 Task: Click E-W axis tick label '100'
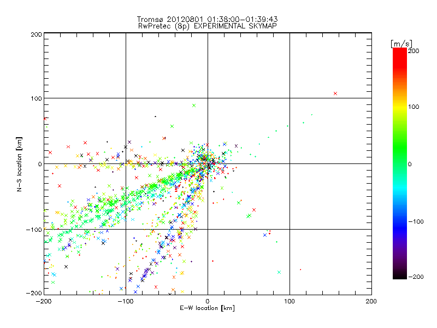[x=290, y=301]
